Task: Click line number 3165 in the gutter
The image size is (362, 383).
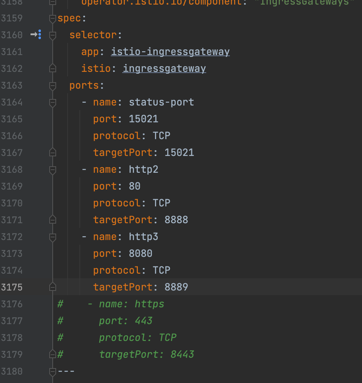Action: point(12,119)
